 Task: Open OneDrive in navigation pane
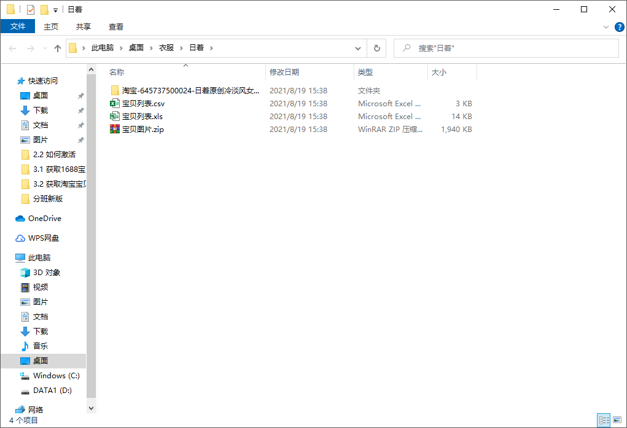point(44,219)
